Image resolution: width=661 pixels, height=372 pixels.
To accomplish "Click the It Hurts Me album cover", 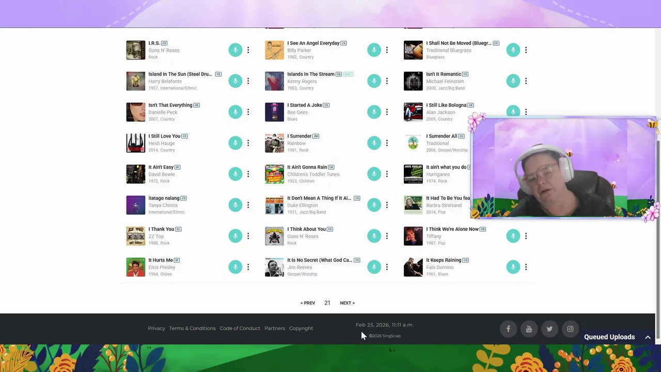I will (136, 267).
